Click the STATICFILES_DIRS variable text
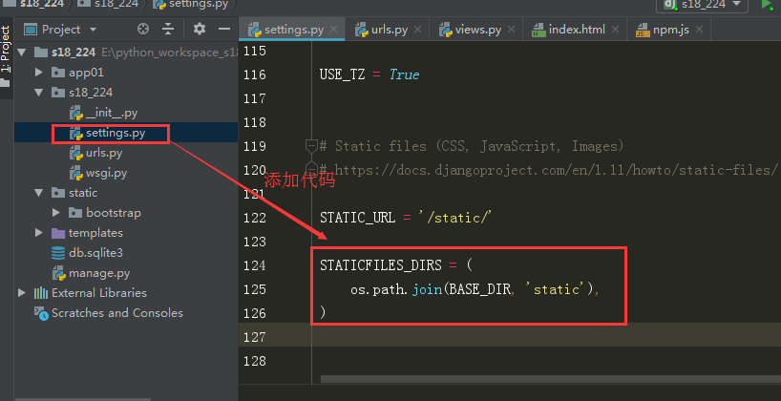Image resolution: width=781 pixels, height=401 pixels. tap(381, 265)
